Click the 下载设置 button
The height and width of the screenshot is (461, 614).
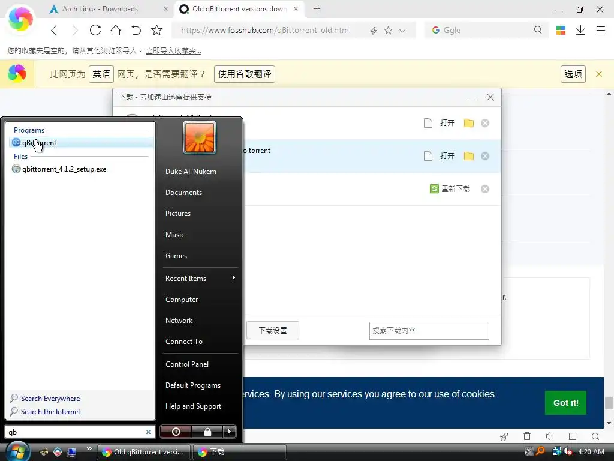point(273,331)
